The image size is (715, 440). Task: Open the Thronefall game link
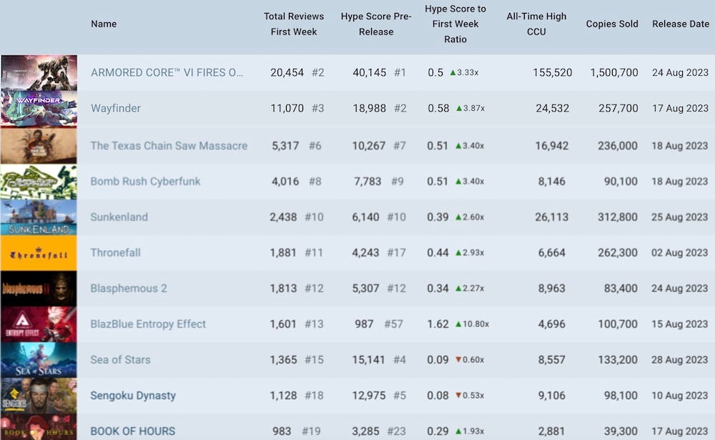[115, 253]
